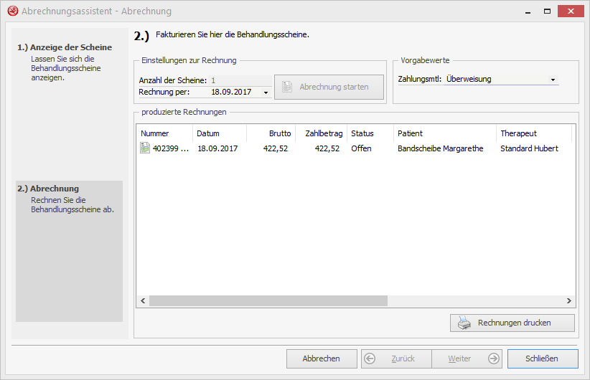Click the app logo in title bar
The width and height of the screenshot is (590, 380).
[11, 11]
